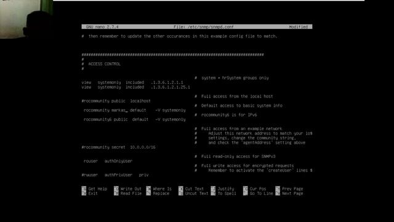Click the view line ending .1.3.6.1.2.1.25.1
The width and height of the screenshot is (394, 222).
(x=136, y=87)
